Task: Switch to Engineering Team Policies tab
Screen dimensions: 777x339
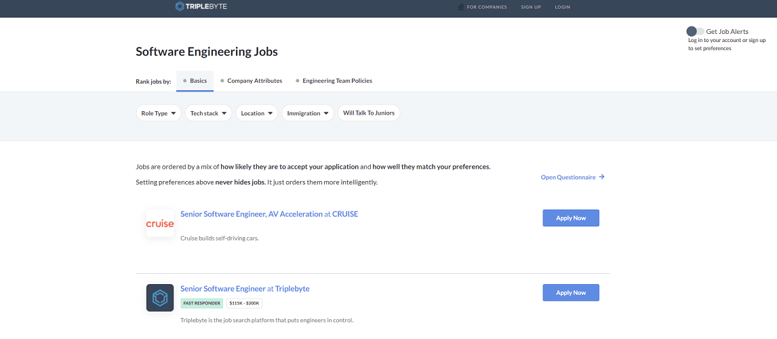Action: coord(334,81)
